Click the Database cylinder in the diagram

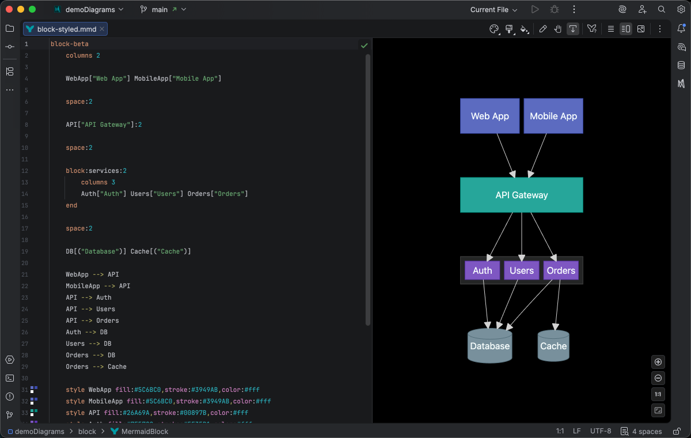pos(490,346)
